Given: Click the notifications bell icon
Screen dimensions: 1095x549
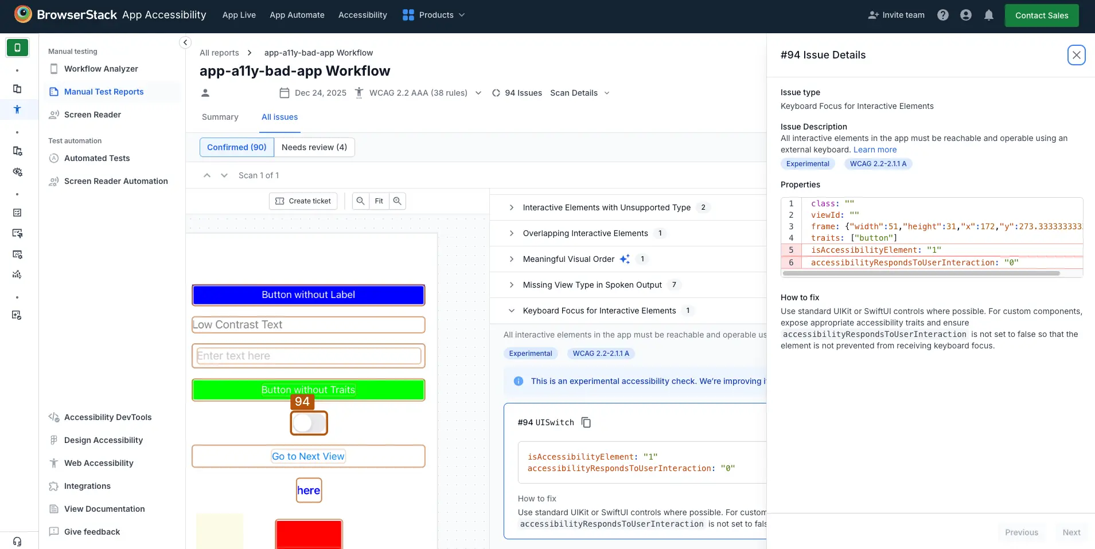Looking at the screenshot, I should point(988,15).
